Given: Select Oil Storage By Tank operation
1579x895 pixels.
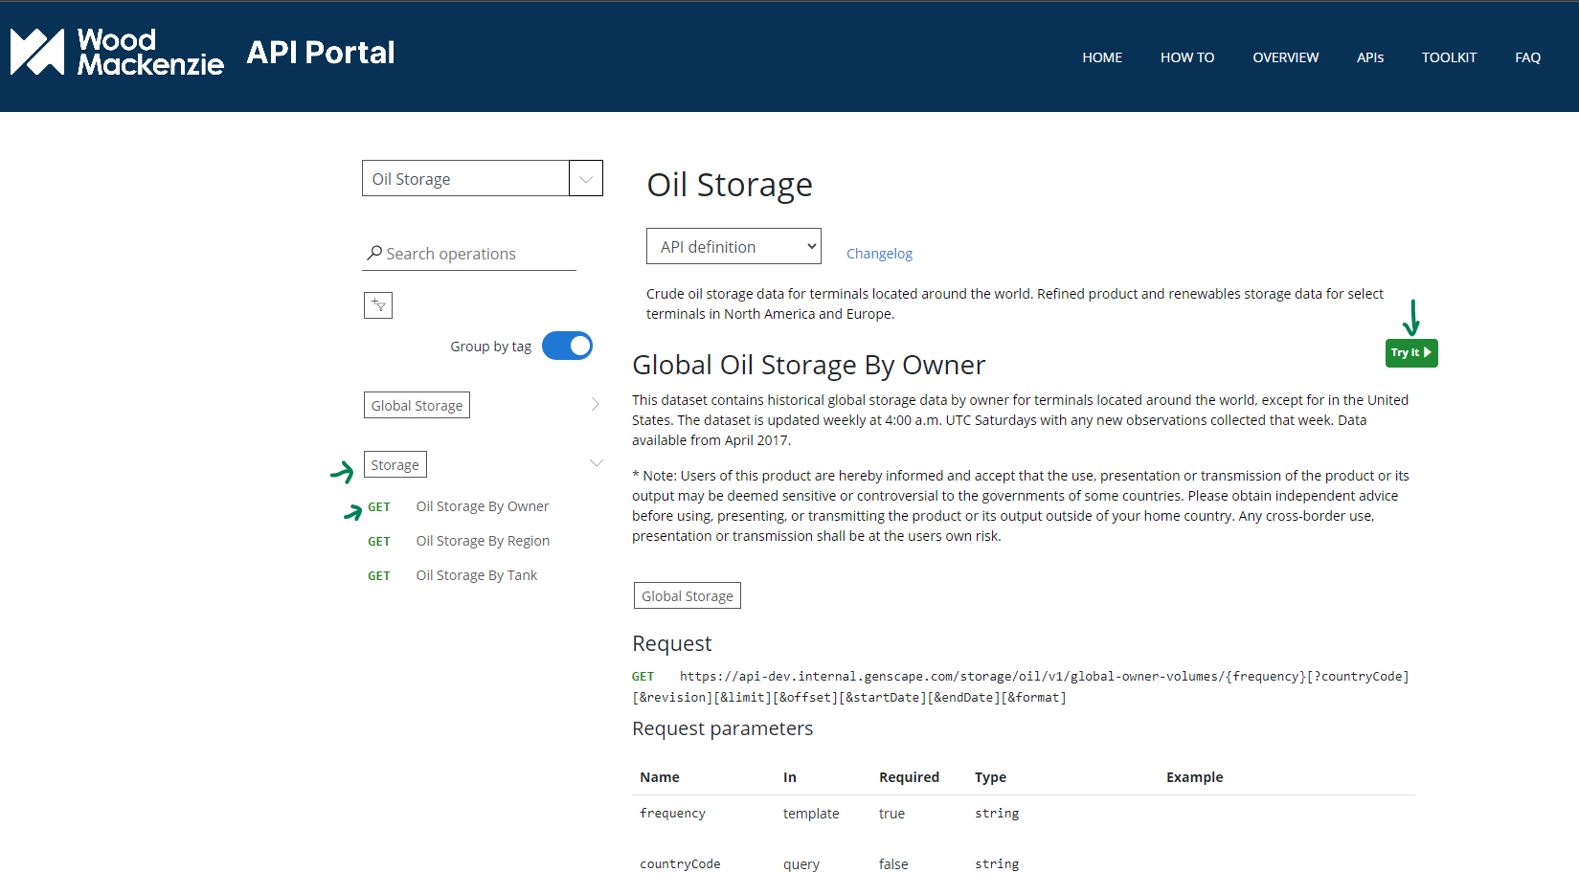Looking at the screenshot, I should click(476, 575).
